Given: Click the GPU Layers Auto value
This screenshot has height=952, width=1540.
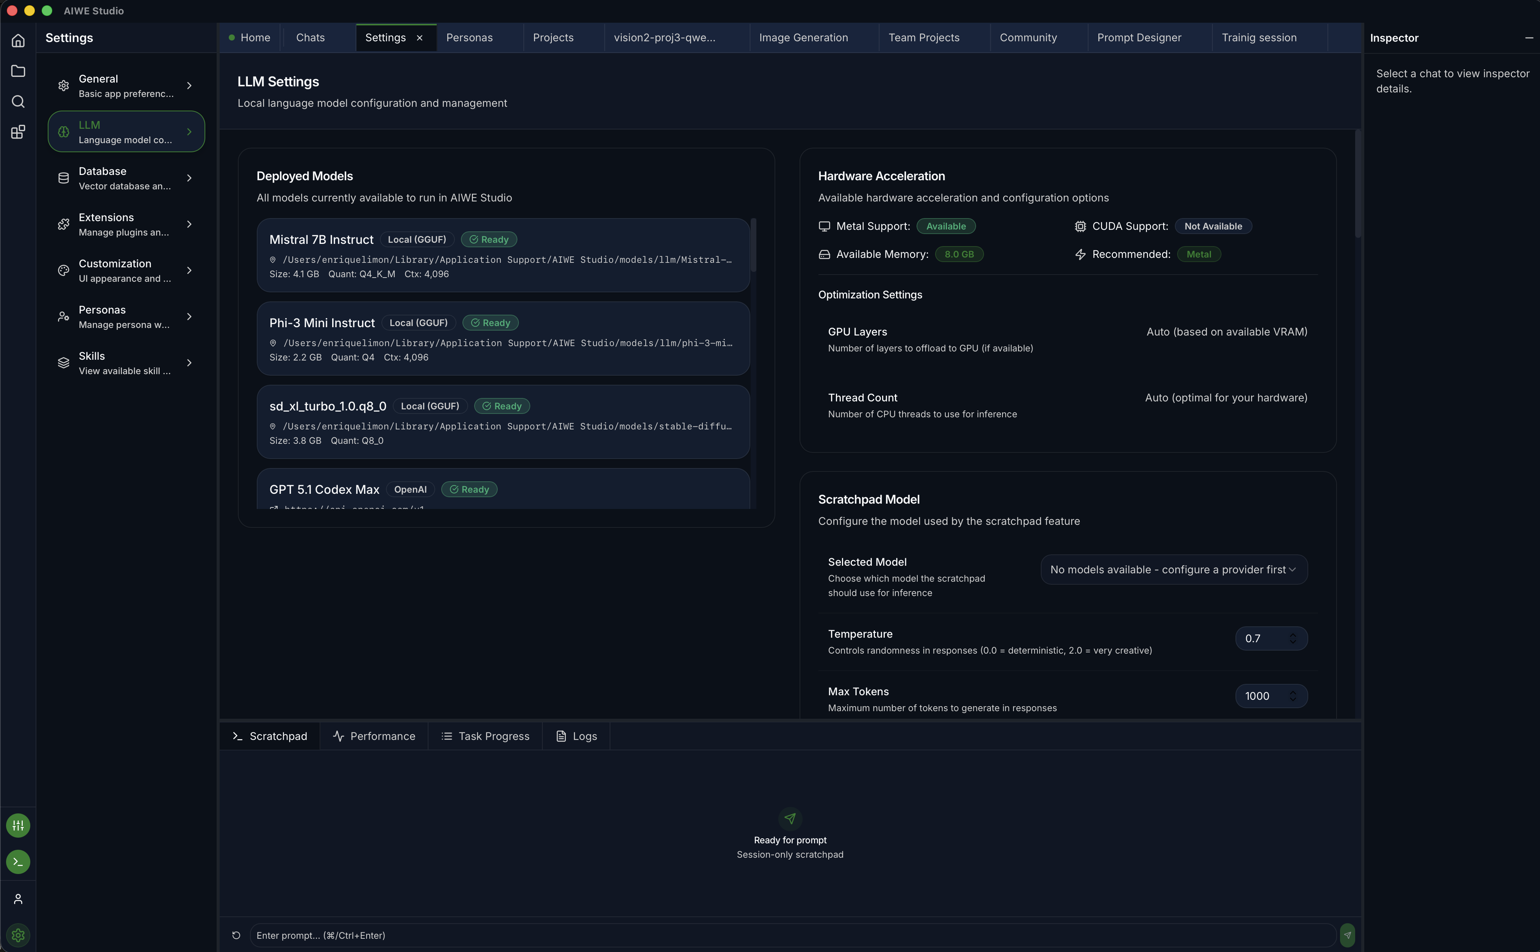Looking at the screenshot, I should click(1226, 332).
